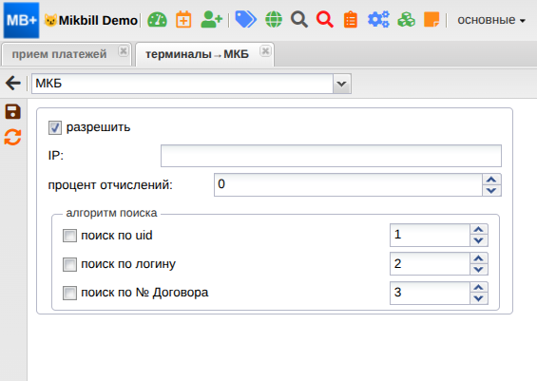Image resolution: width=537 pixels, height=381 pixels.
Task: Click the MB+ logo icon
Action: click(21, 20)
